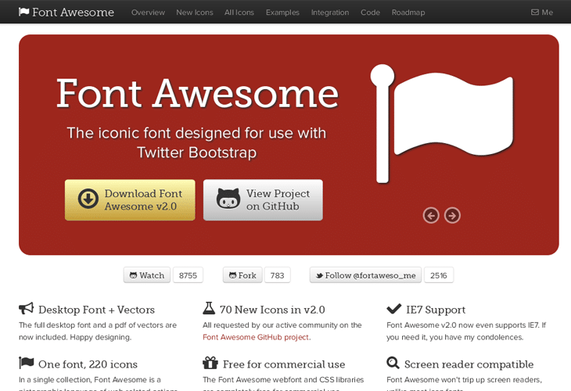Open the Overview nav item
The width and height of the screenshot is (571, 391).
148,13
